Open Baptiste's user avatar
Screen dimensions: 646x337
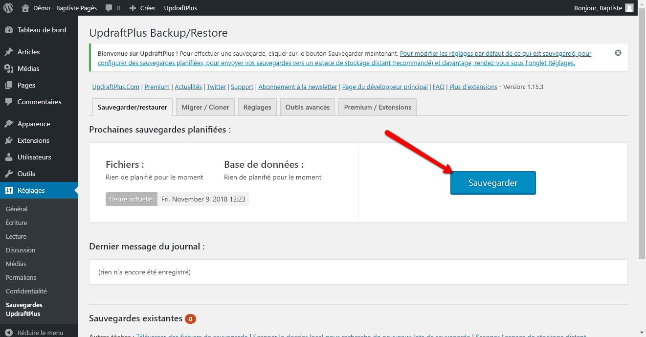click(x=629, y=8)
